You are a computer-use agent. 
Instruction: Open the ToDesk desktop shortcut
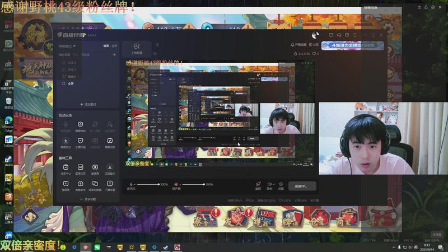(8, 142)
